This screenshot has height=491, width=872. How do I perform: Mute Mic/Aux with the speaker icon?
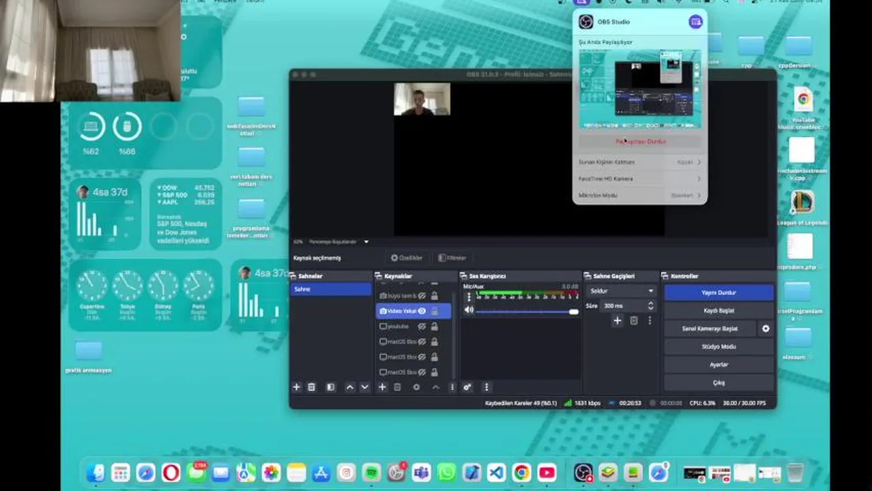point(469,310)
